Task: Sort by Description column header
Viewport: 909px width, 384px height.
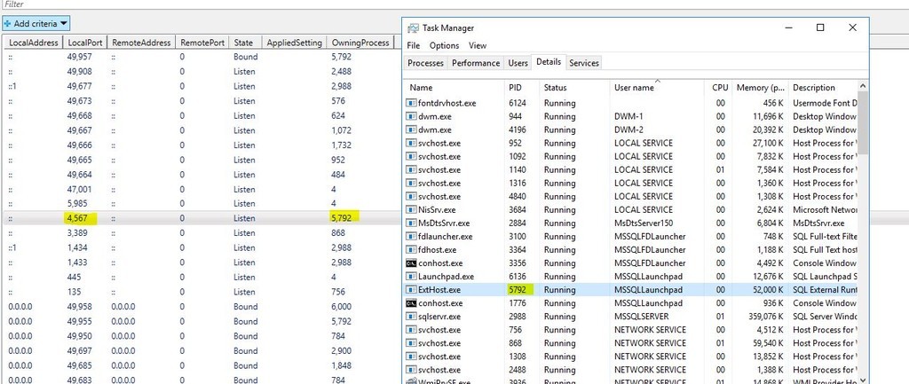Action: (x=823, y=88)
